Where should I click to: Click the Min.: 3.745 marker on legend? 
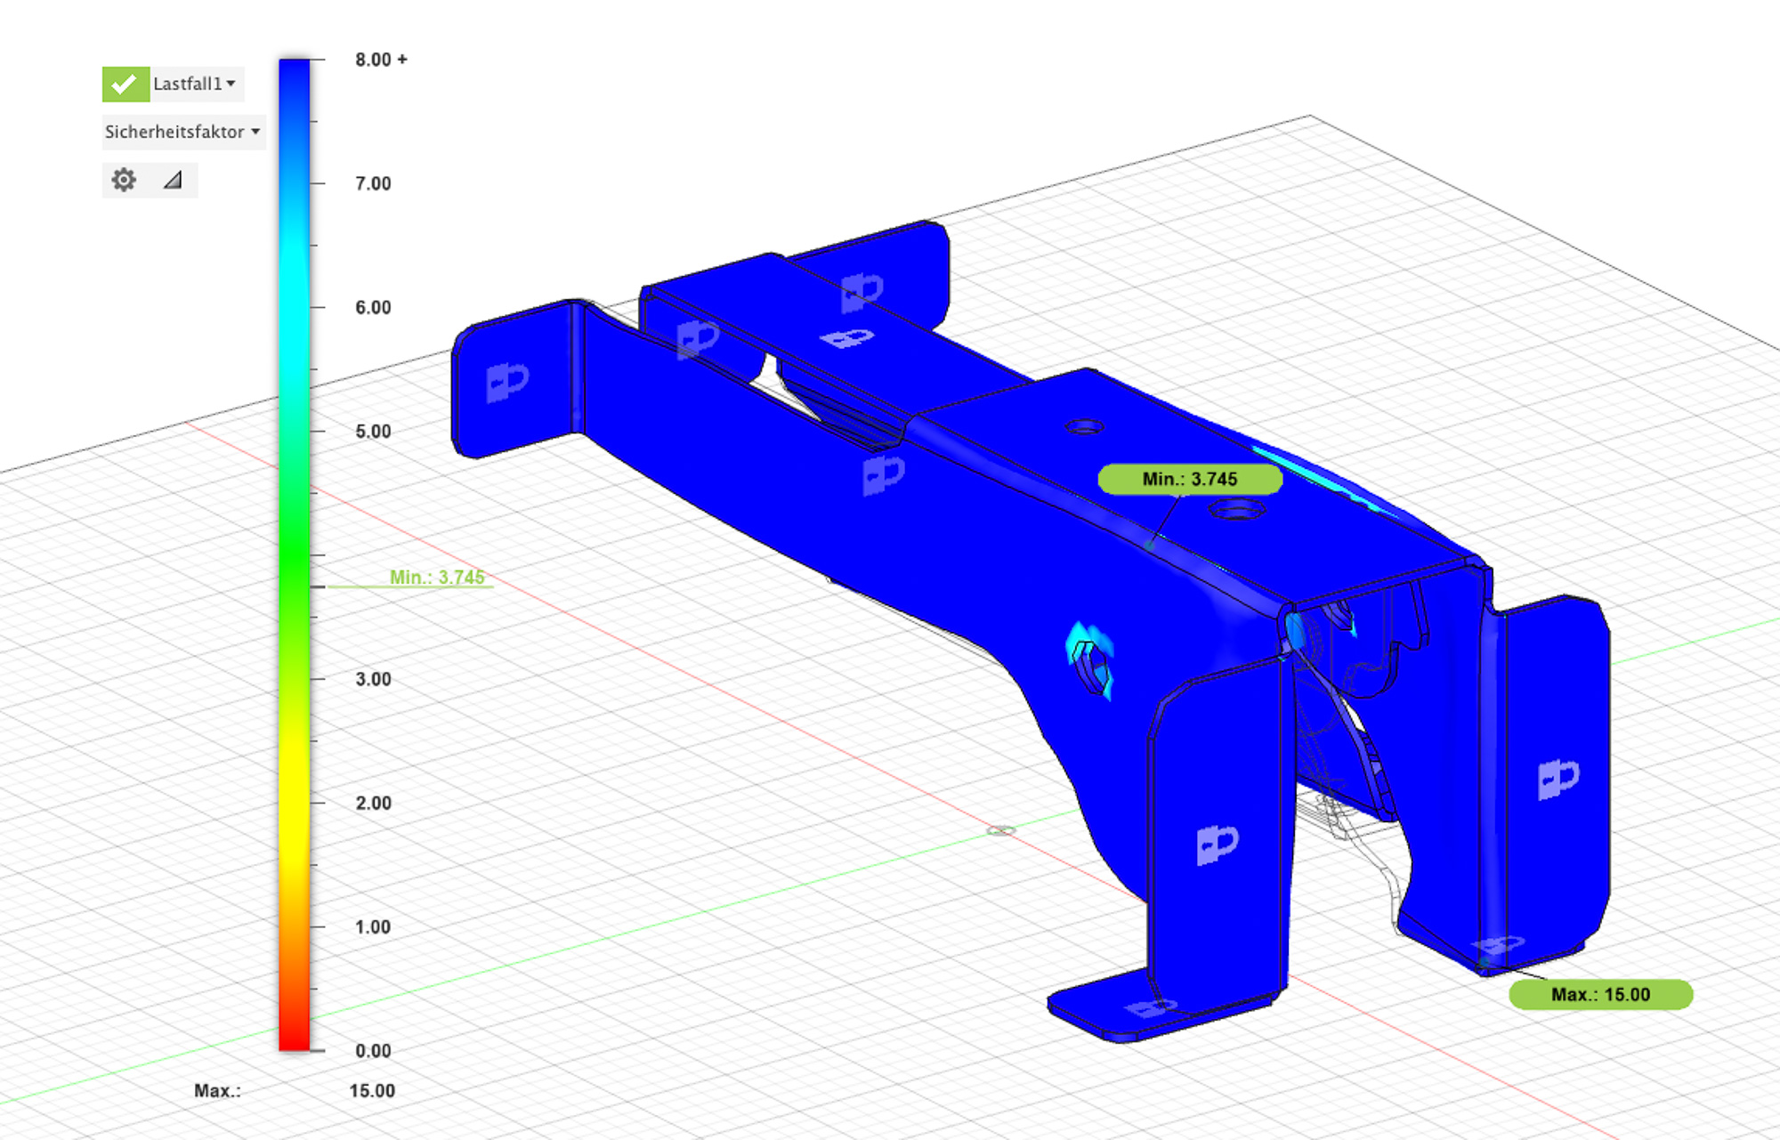(x=436, y=578)
